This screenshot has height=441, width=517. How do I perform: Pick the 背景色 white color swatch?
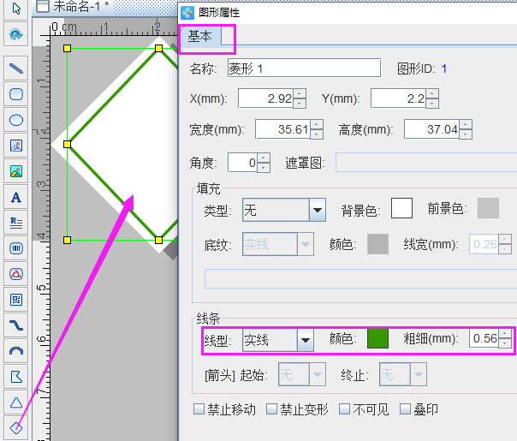pyautogui.click(x=401, y=208)
